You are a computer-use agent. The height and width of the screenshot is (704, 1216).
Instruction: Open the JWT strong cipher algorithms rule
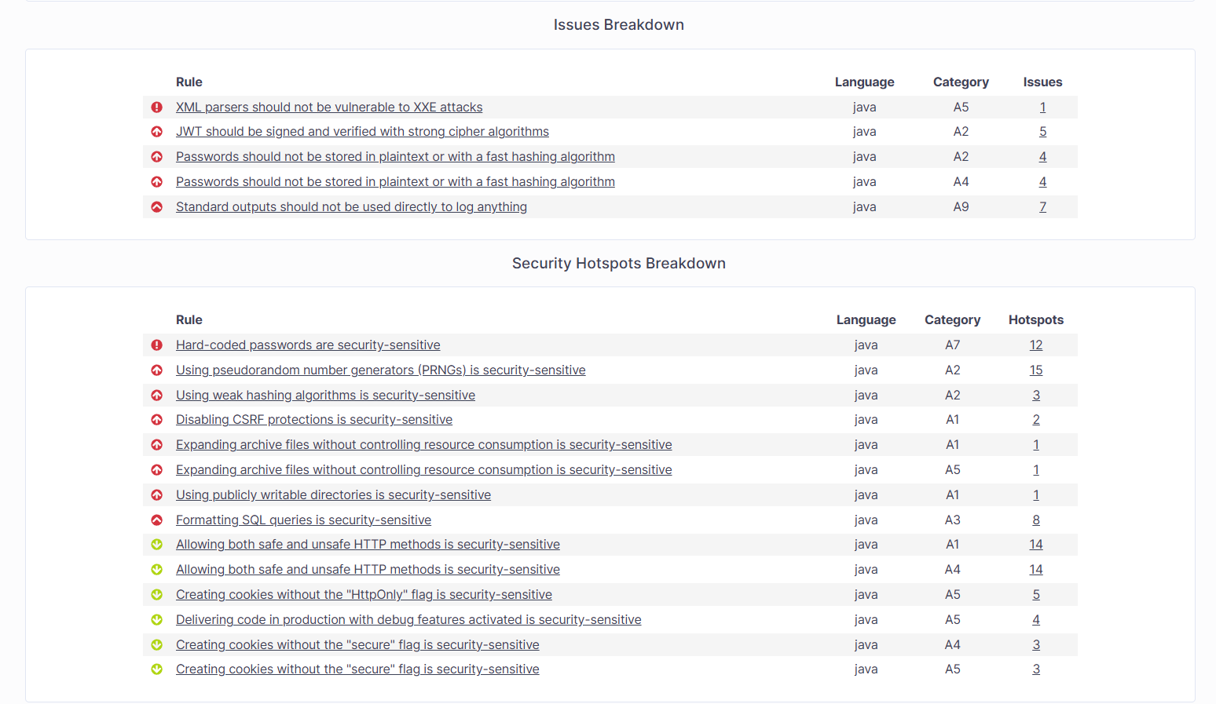click(362, 132)
